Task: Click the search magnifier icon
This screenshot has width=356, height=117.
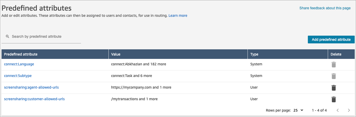Action: pos(8,37)
